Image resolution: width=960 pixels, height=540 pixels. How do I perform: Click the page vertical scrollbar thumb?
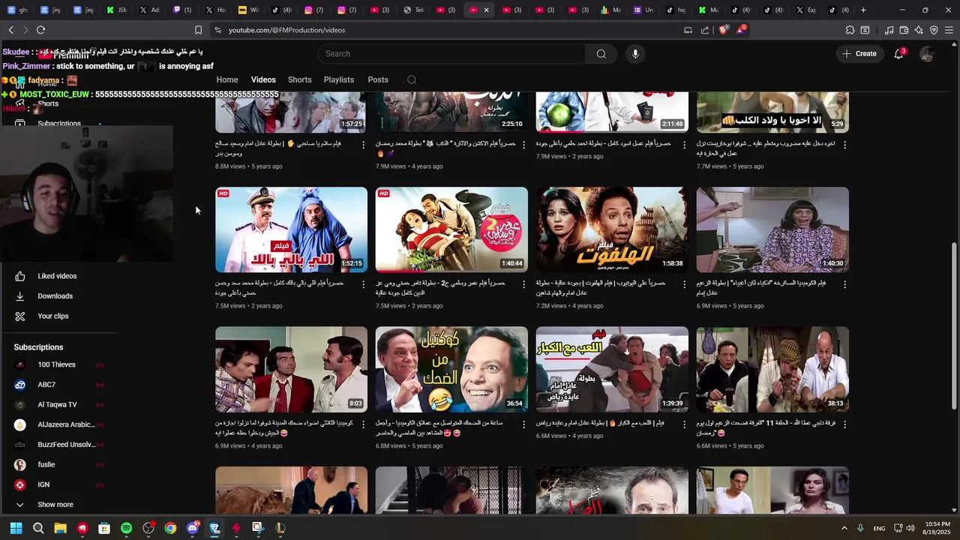tap(954, 325)
